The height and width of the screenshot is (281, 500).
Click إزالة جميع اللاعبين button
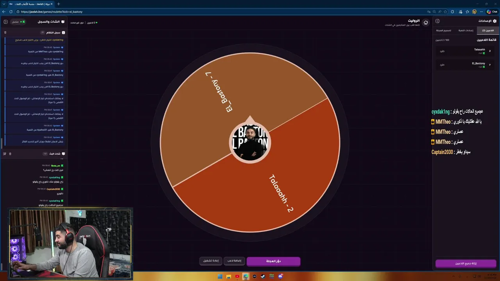point(466,263)
